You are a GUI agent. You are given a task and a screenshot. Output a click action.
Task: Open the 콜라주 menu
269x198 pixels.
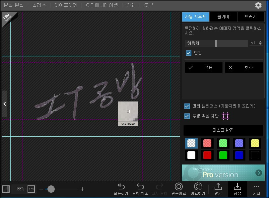coord(39,5)
